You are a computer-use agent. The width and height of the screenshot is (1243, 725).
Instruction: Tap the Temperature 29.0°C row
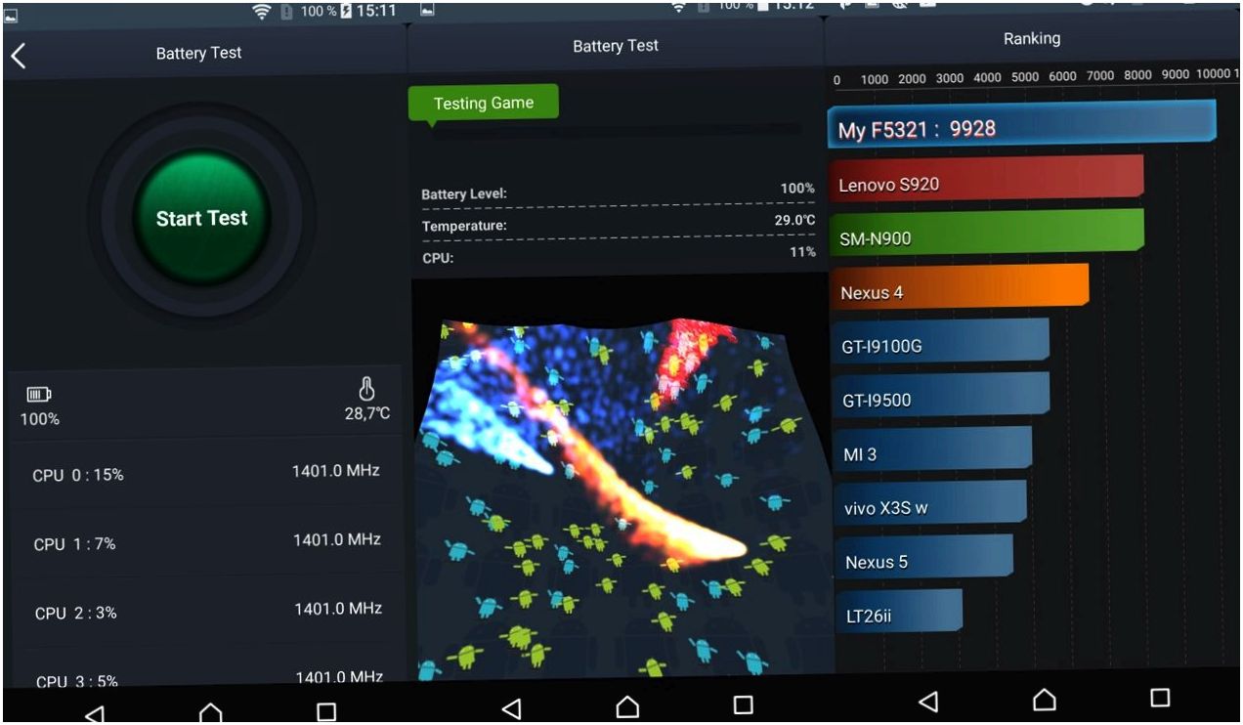tap(618, 224)
